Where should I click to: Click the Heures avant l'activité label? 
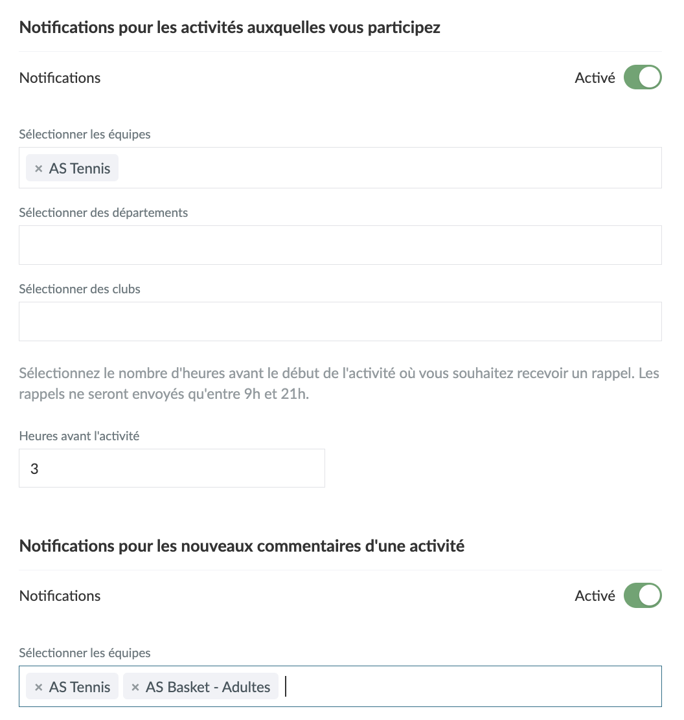pyautogui.click(x=79, y=436)
